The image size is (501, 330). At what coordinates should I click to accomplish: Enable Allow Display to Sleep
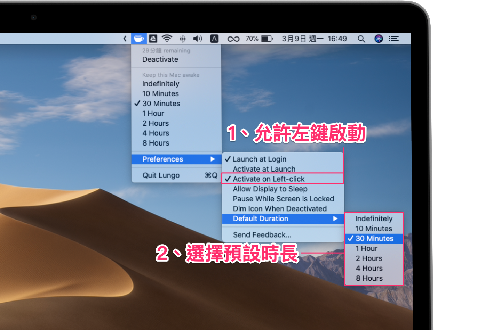point(283,189)
